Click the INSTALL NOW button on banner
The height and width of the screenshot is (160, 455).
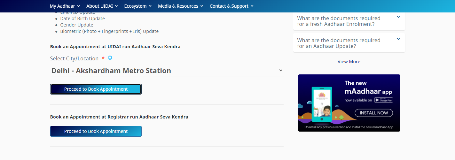pos(374,113)
